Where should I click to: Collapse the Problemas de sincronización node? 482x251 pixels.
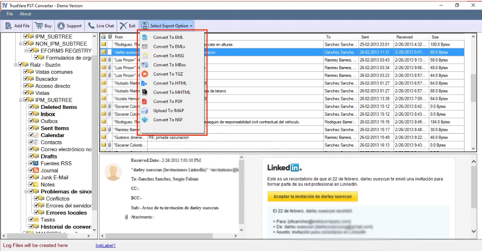pyautogui.click(x=26, y=191)
